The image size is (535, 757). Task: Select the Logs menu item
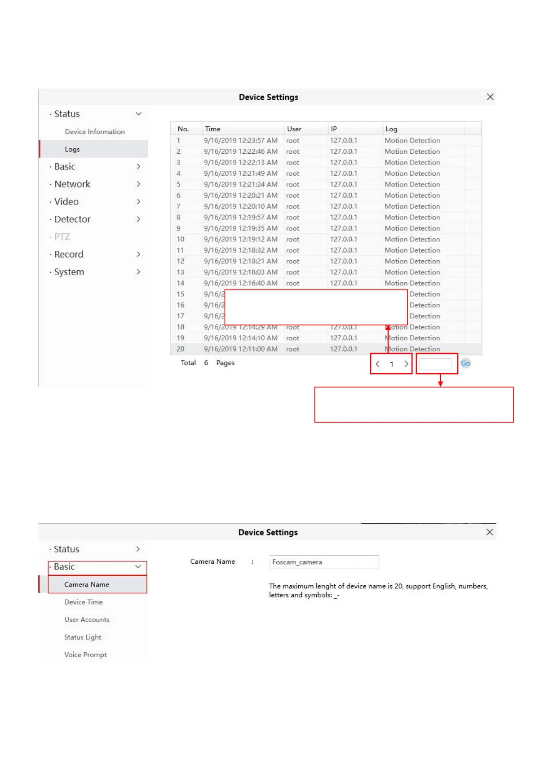click(94, 149)
